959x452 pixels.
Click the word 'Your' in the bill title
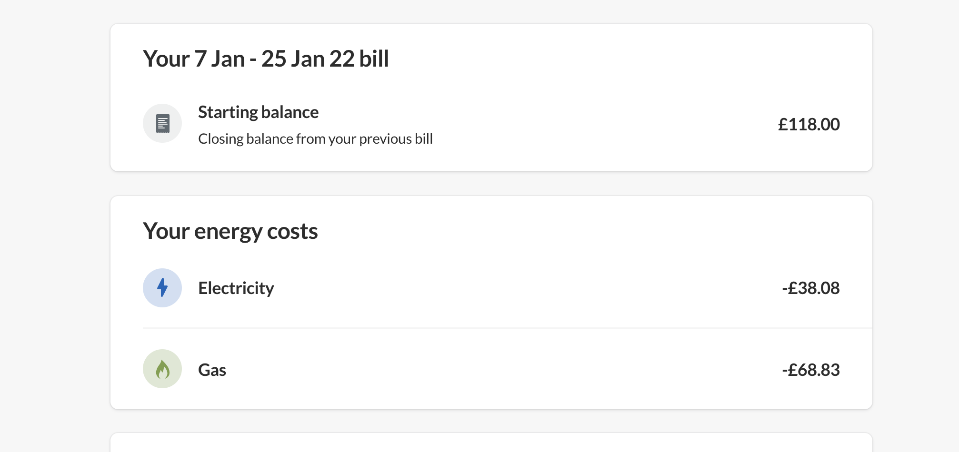pos(166,59)
